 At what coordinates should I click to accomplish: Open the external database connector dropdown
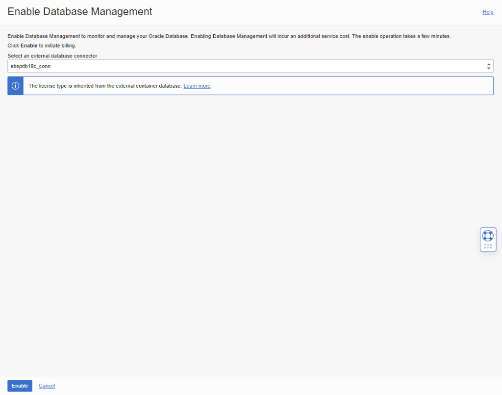coord(245,66)
